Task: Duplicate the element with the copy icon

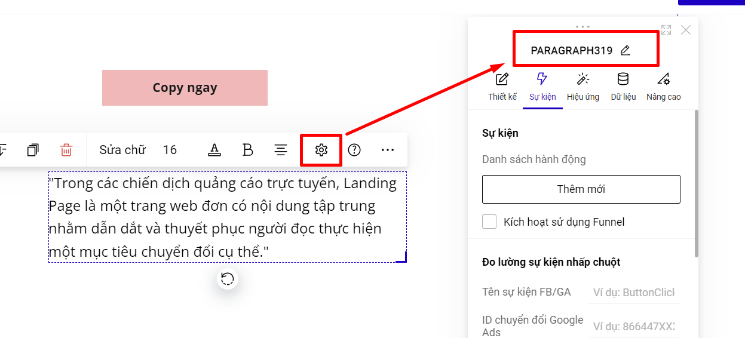Action: [x=33, y=150]
